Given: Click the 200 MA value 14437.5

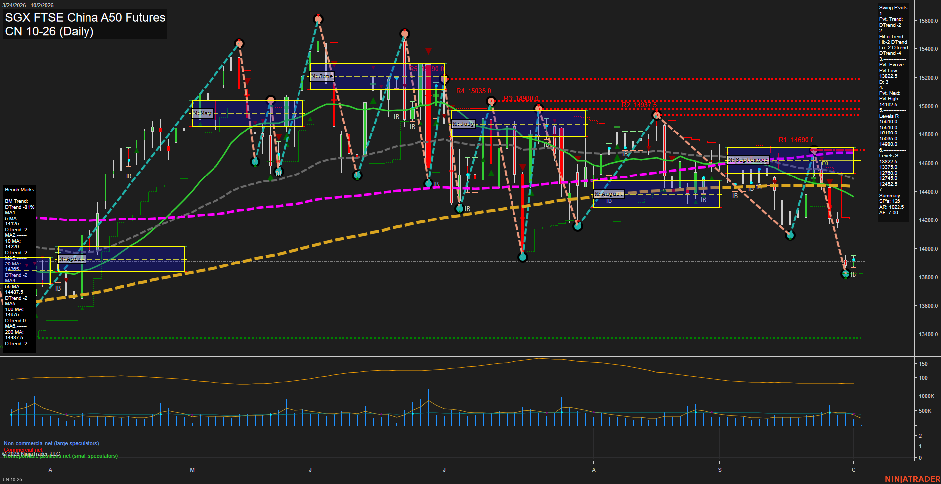Looking at the screenshot, I should point(14,338).
